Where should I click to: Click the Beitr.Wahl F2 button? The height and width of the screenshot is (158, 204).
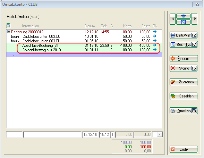pyautogui.click(x=183, y=35)
